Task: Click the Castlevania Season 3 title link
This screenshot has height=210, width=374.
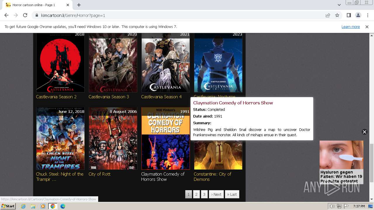Action: pyautogui.click(x=109, y=97)
